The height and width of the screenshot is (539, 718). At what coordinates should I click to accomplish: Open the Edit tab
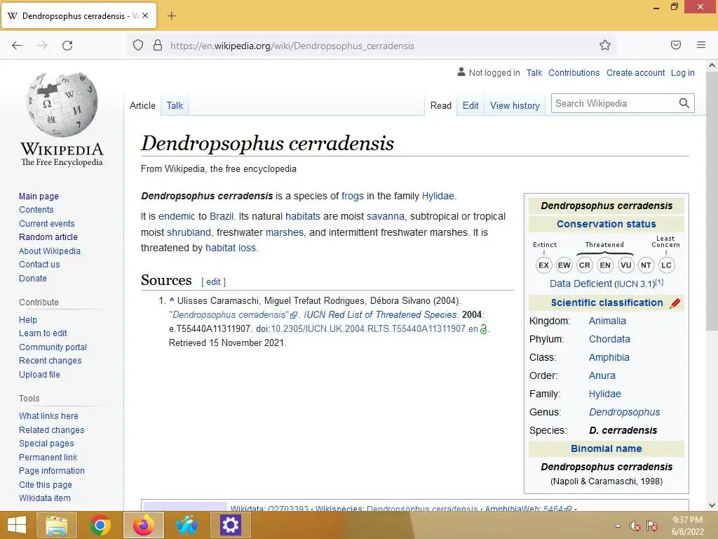[470, 105]
